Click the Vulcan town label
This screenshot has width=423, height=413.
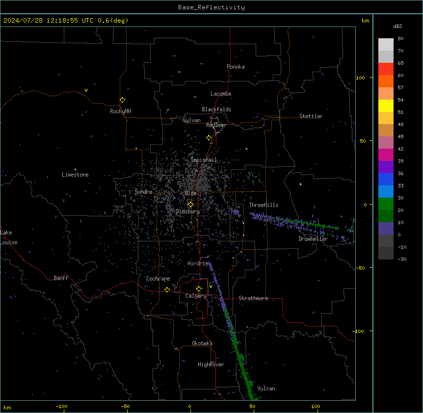pos(266,388)
